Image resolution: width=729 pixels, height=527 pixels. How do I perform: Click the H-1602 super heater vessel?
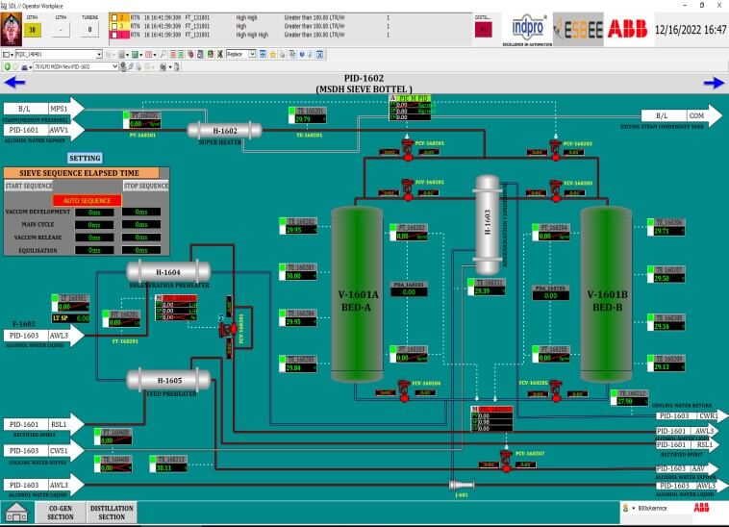coord(224,131)
